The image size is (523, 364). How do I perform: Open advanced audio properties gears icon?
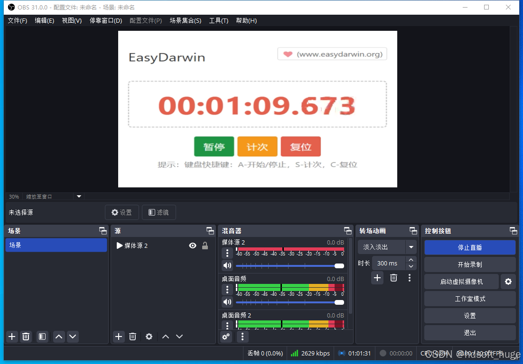click(226, 337)
